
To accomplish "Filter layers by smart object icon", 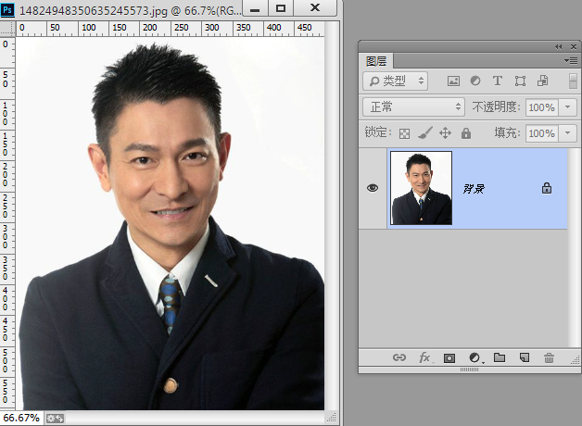I will pos(542,81).
